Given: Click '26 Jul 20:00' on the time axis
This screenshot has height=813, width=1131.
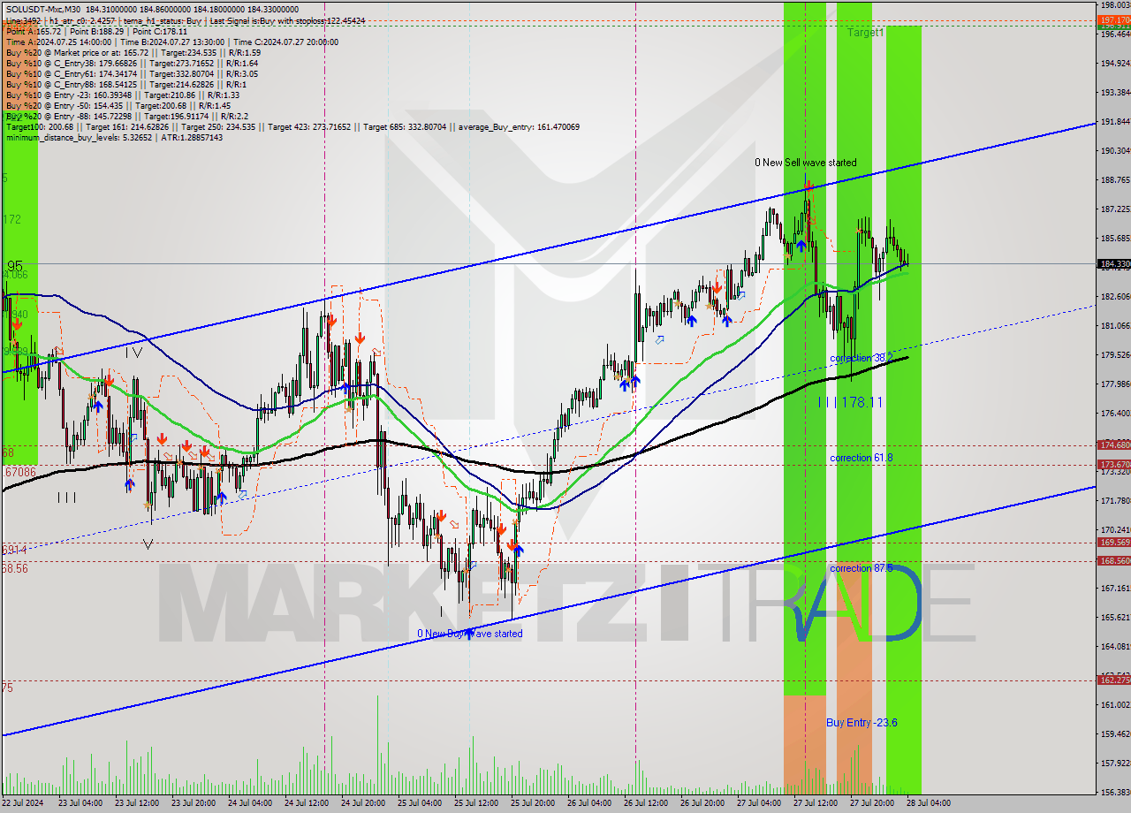Looking at the screenshot, I should 702,803.
